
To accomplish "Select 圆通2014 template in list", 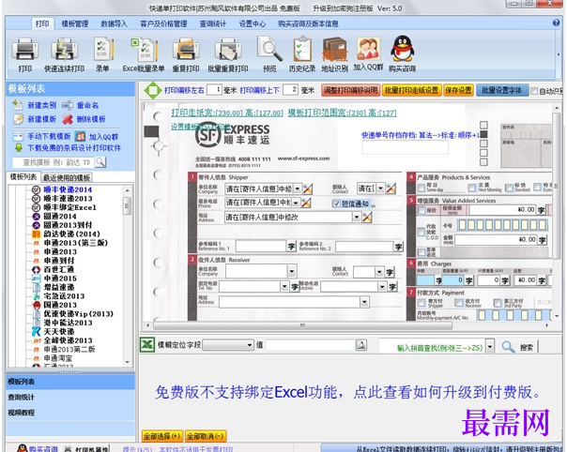I will (60, 217).
